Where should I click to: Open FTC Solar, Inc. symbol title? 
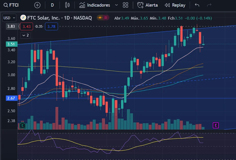click(60, 18)
